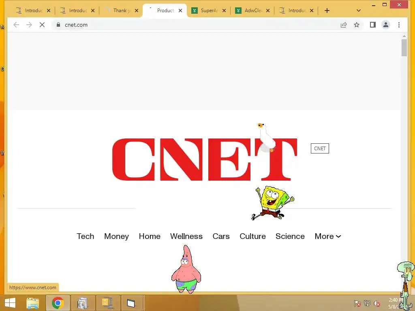Screen dimensions: 415x311
Task: Close the SuperAntiSpyware tab
Action: (x=224, y=11)
